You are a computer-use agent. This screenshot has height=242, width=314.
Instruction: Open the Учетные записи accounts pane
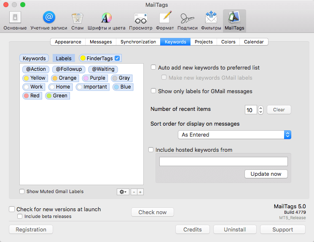[48, 21]
